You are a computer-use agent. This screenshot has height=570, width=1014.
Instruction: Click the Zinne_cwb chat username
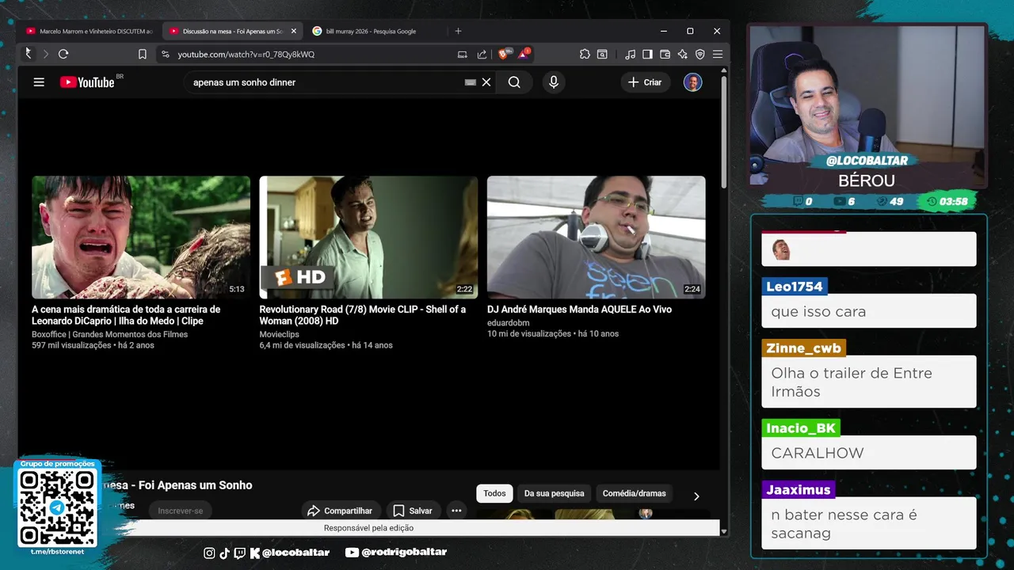pos(803,348)
